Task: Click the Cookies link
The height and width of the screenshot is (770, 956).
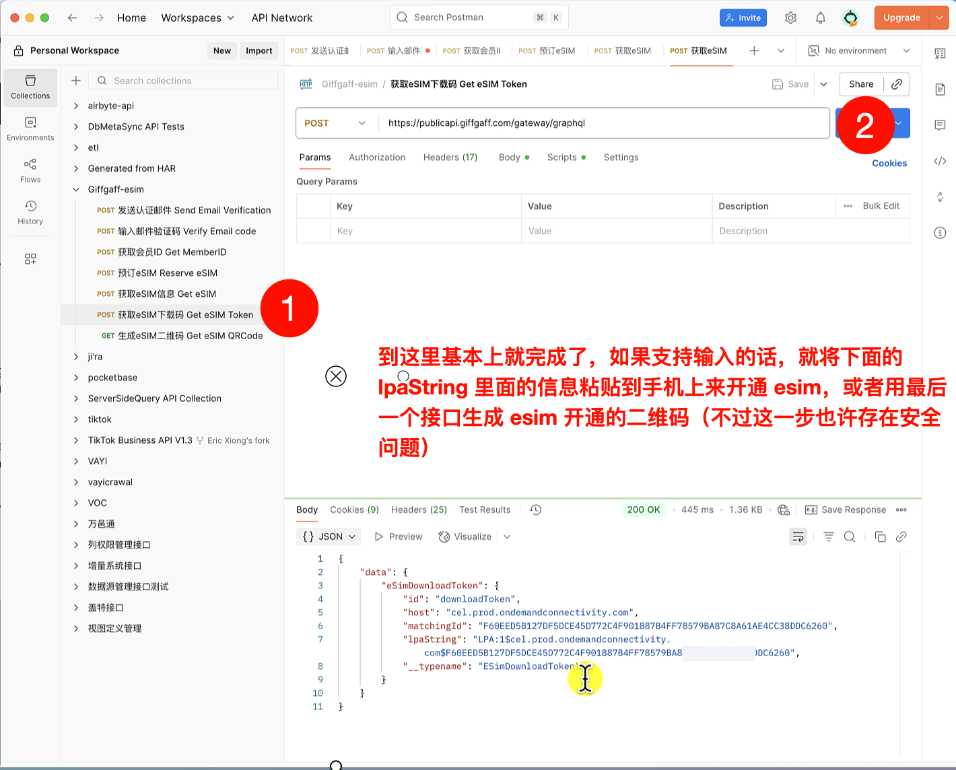Action: click(889, 163)
